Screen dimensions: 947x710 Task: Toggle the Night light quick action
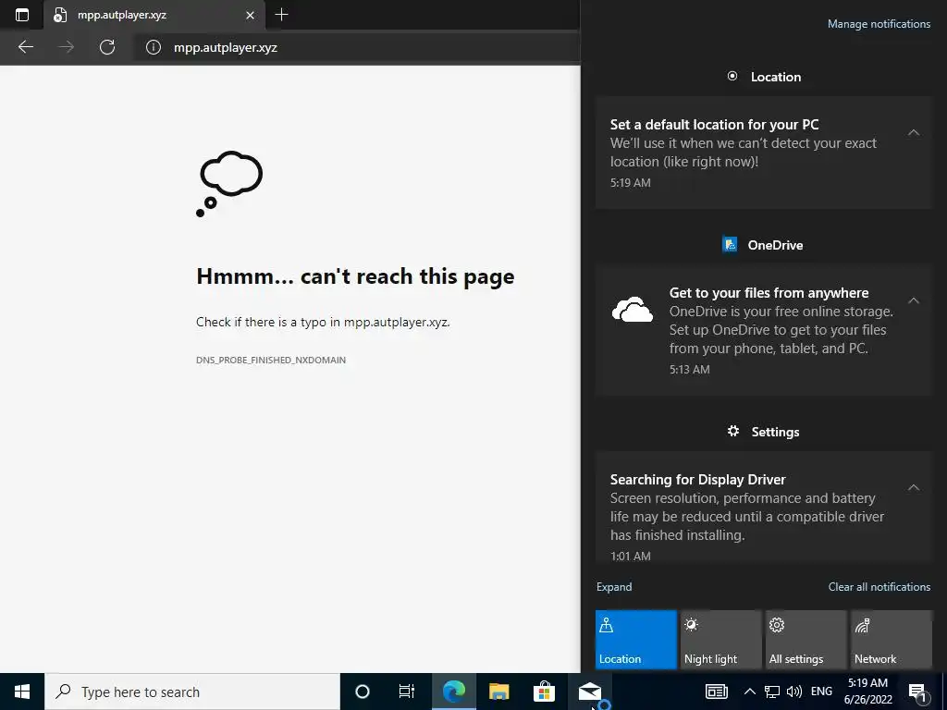pyautogui.click(x=721, y=640)
